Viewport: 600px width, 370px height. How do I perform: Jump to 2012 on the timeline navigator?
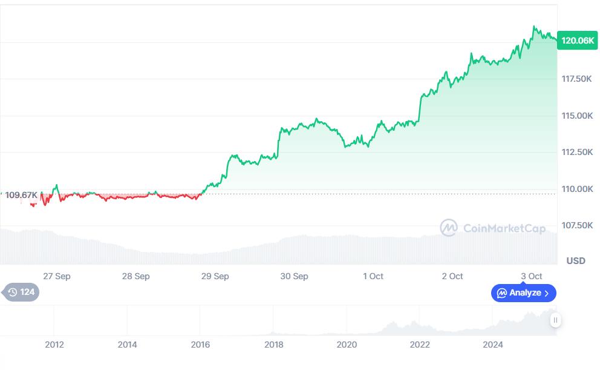(54, 345)
